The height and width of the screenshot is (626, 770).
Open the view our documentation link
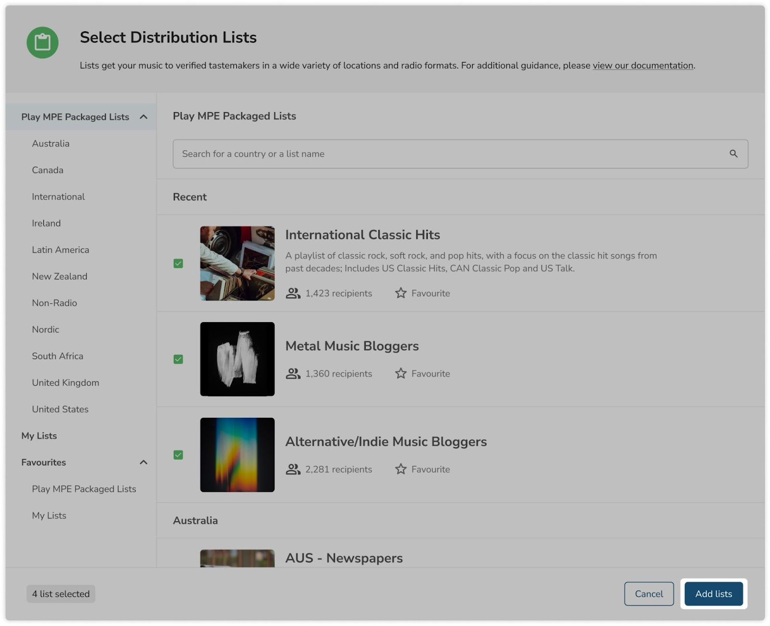click(x=642, y=65)
